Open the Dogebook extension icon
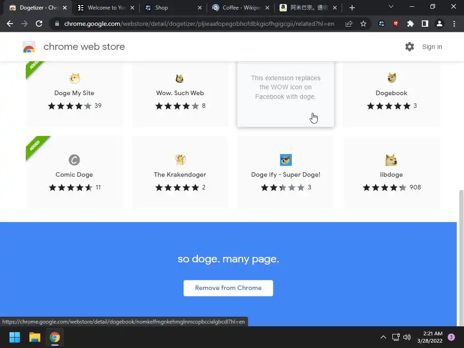Image resolution: width=464 pixels, height=348 pixels. (391, 78)
